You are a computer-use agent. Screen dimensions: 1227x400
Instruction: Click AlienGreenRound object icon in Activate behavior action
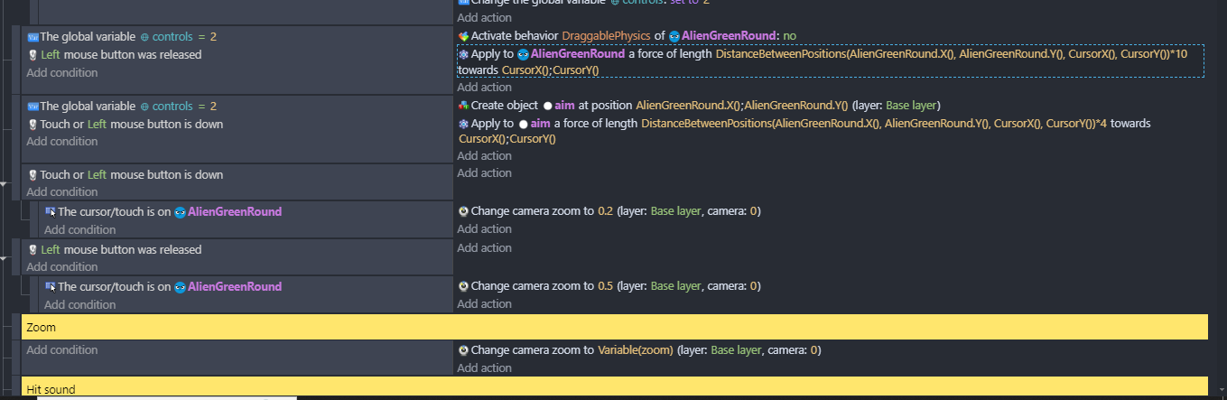(674, 36)
